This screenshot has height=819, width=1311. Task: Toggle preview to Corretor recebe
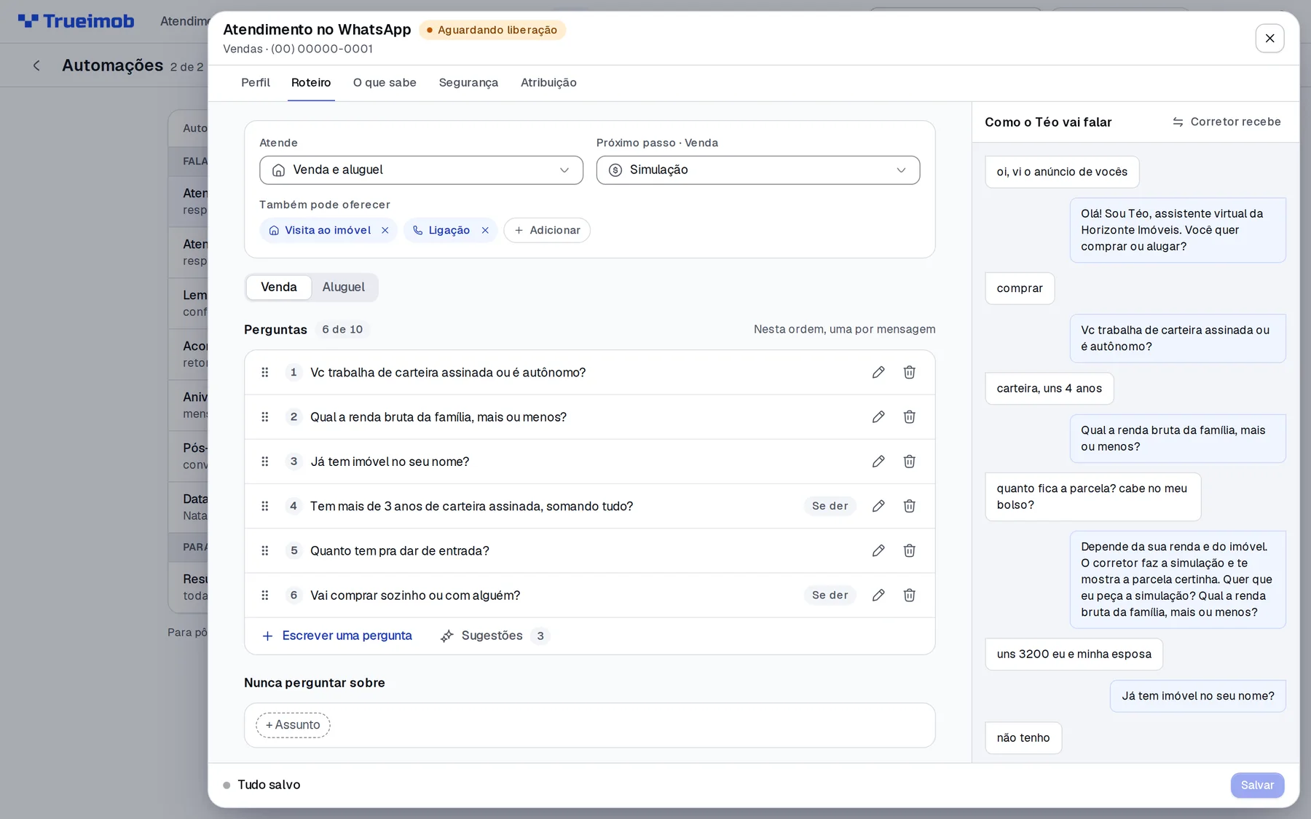1227,122
